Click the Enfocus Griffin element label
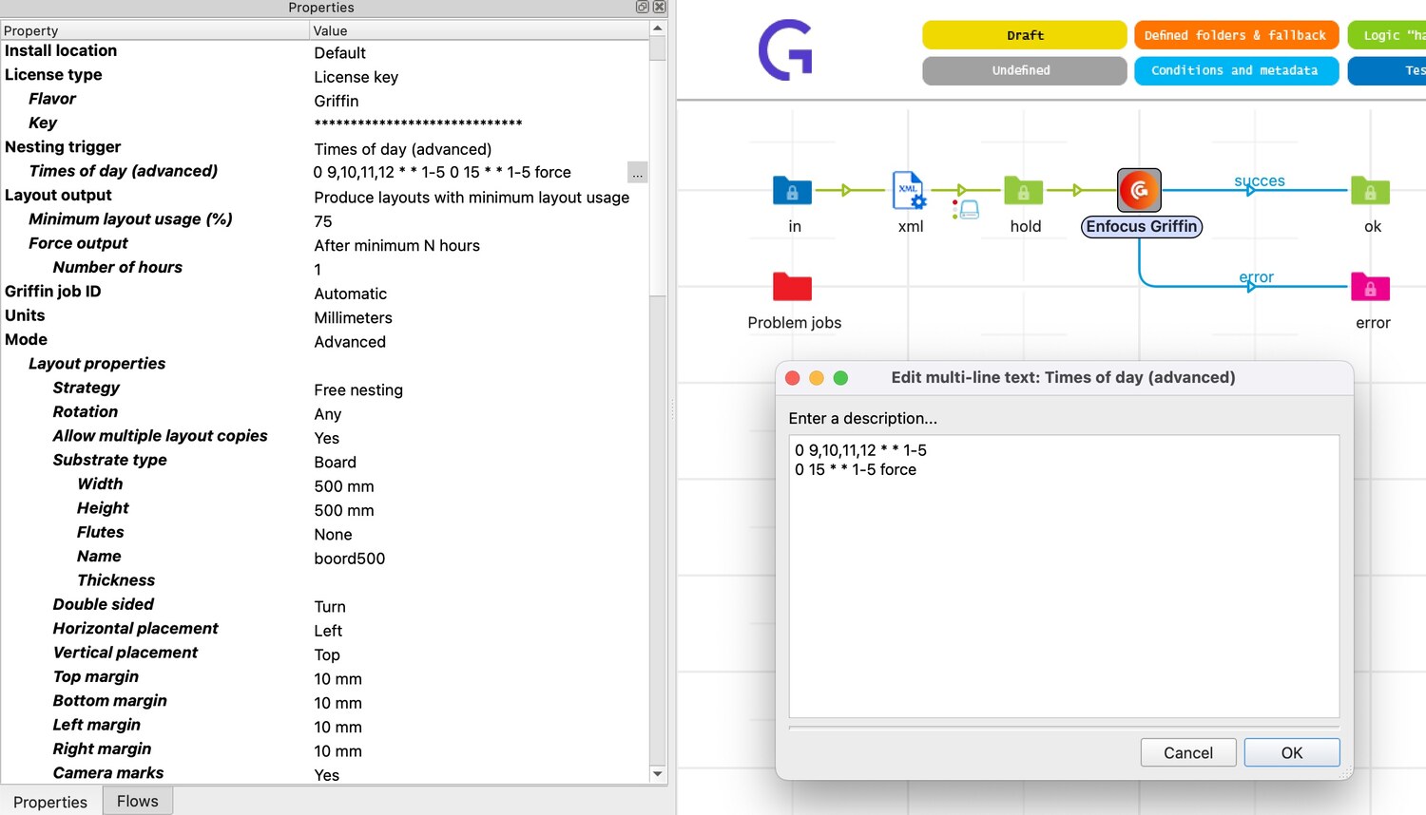This screenshot has height=815, width=1426. [1142, 226]
